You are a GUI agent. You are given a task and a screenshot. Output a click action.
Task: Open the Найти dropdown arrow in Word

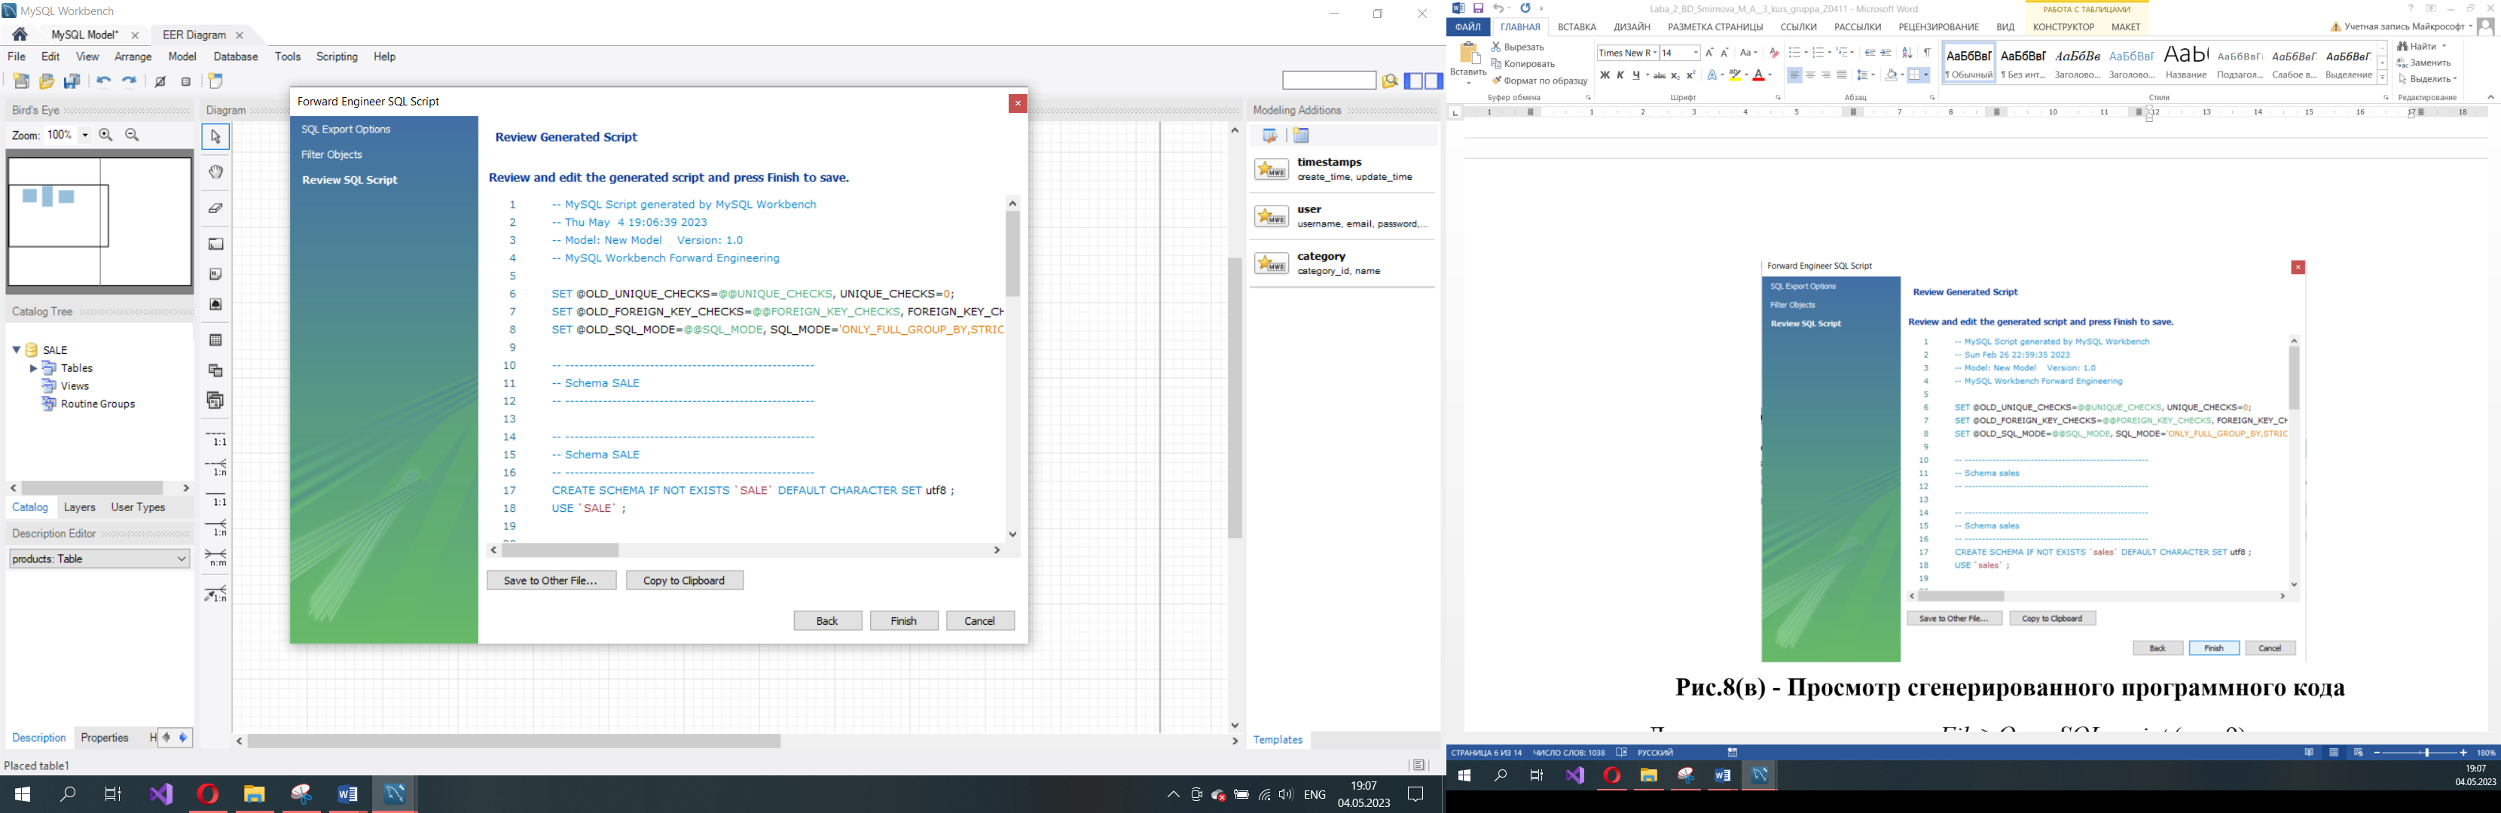2445,47
